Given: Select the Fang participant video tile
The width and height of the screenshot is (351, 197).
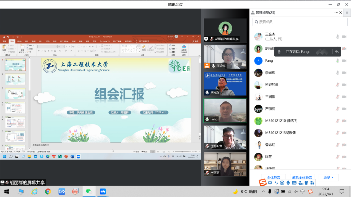Looking at the screenshot, I should (x=225, y=110).
